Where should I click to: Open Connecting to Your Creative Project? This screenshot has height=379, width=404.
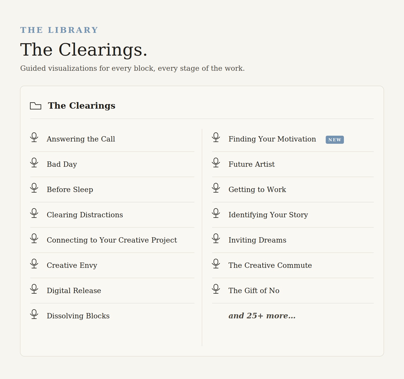(112, 240)
